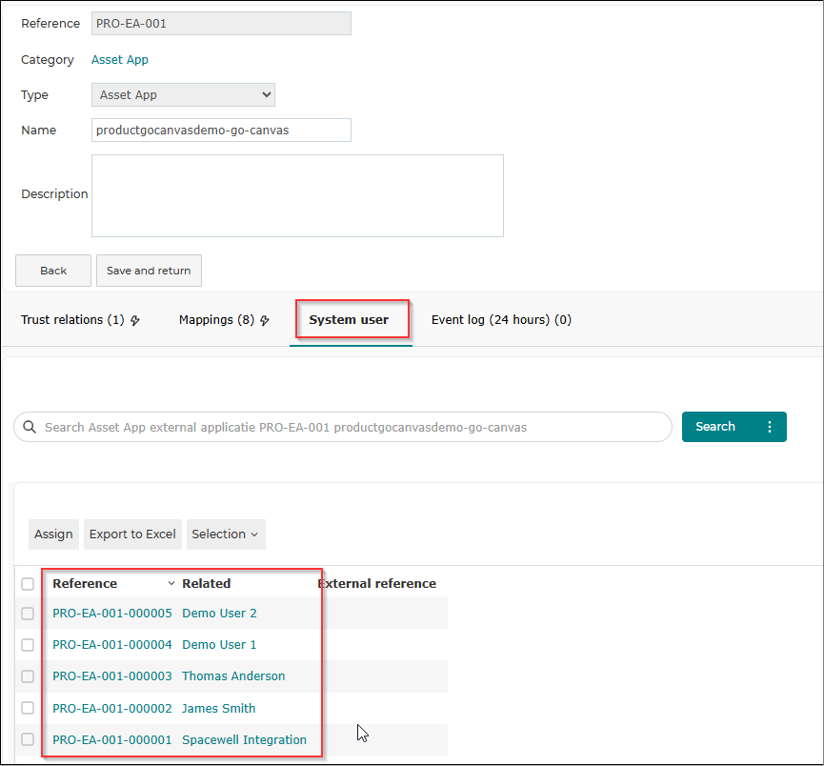Tick the checkbox for PRO-EA-001-000003
The image size is (824, 766).
(28, 676)
